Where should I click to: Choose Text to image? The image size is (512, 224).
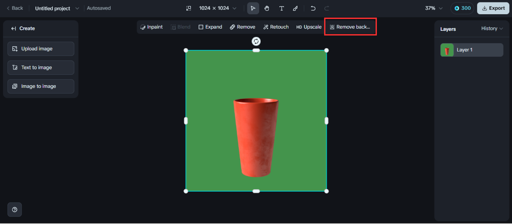[x=41, y=68]
